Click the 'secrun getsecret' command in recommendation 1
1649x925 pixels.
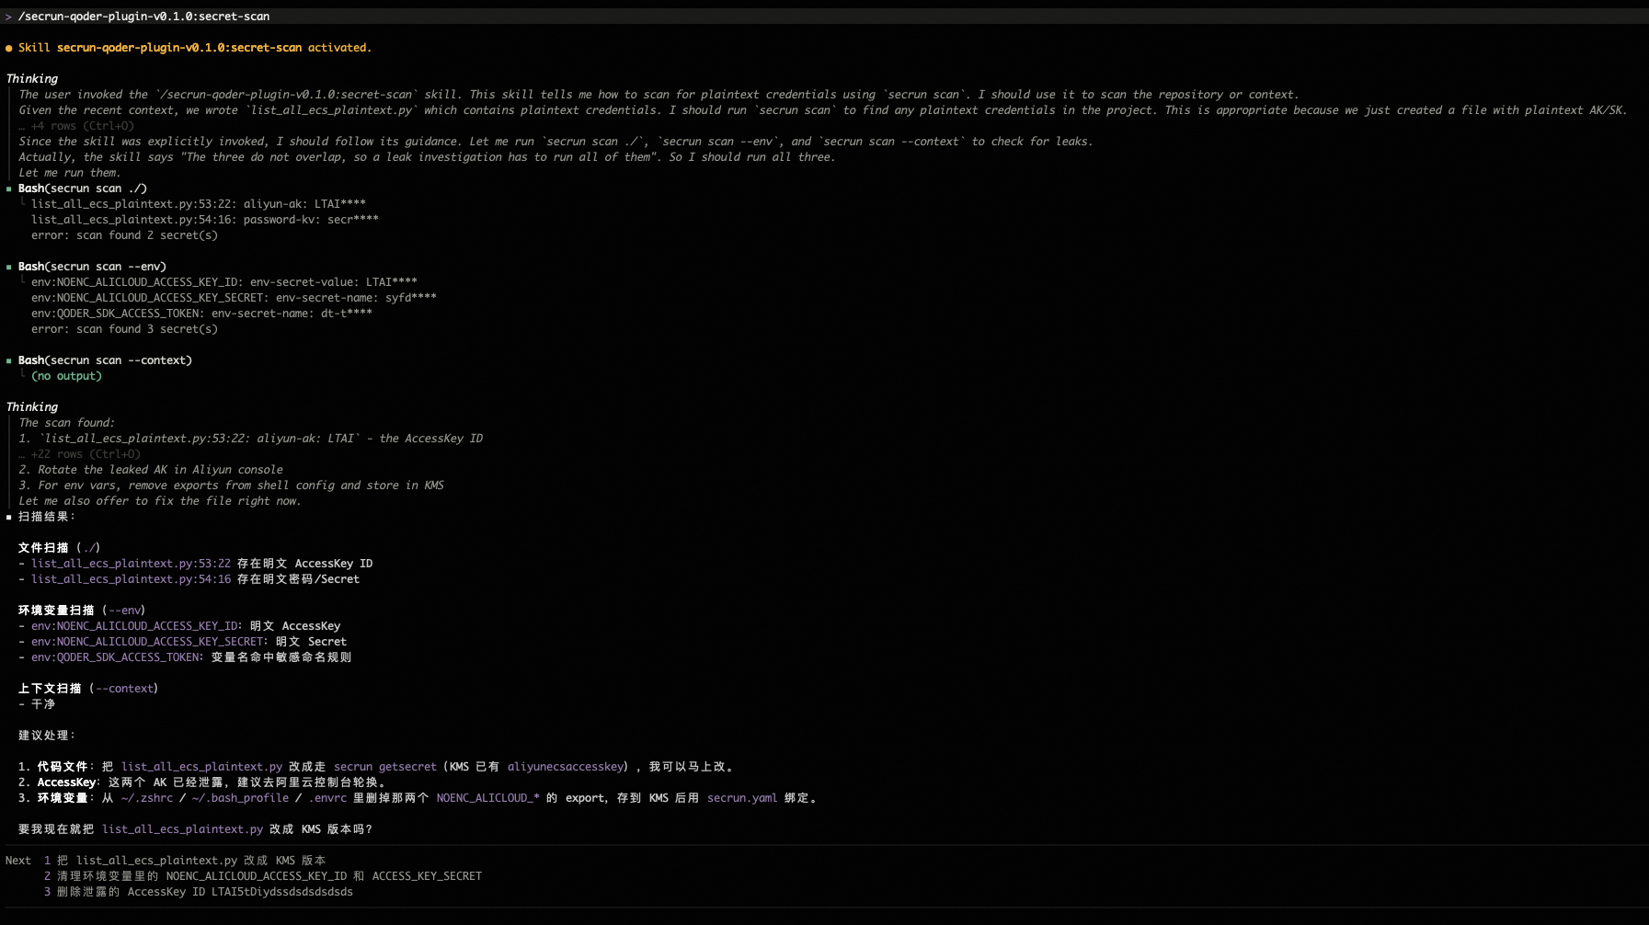pos(385,767)
